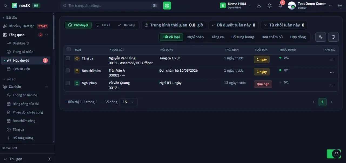Open the download icon in header
346x163 pixels.
(259, 5)
